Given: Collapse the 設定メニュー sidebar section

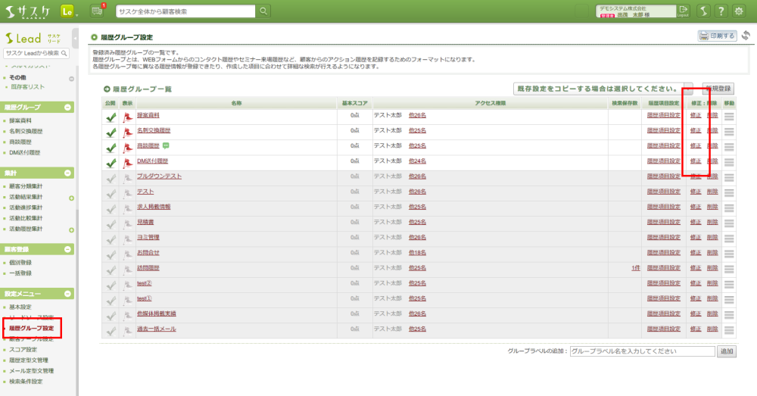Looking at the screenshot, I should [68, 293].
